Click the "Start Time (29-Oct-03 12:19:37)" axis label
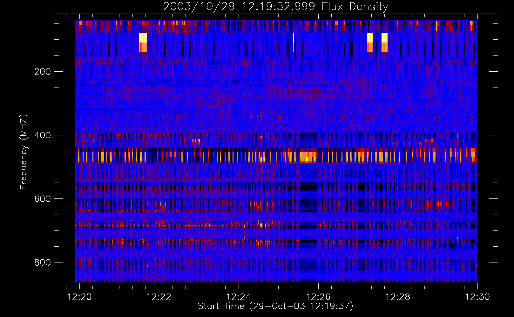 point(275,306)
